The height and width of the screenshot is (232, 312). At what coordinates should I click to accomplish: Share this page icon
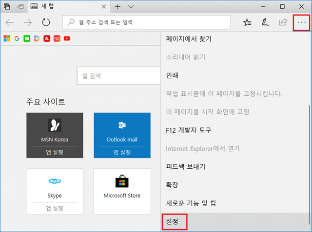tap(283, 22)
